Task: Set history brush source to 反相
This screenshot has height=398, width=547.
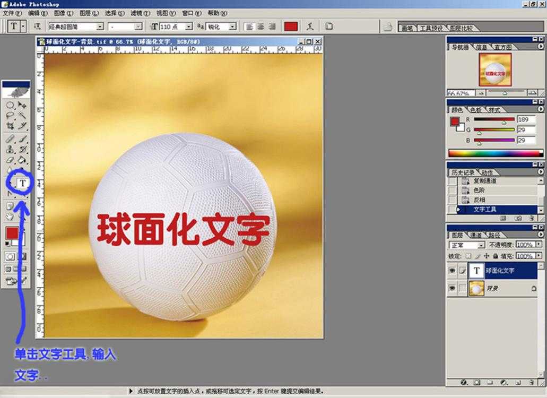Action: [453, 200]
